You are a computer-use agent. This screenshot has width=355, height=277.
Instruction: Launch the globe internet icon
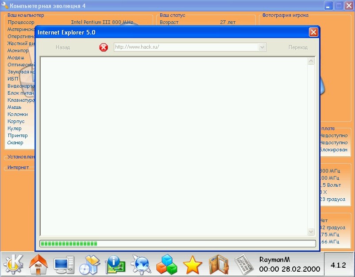pos(141,264)
